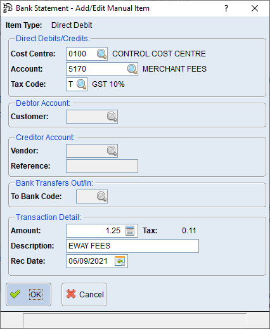Open the Account lookup magnifier

click(132, 69)
